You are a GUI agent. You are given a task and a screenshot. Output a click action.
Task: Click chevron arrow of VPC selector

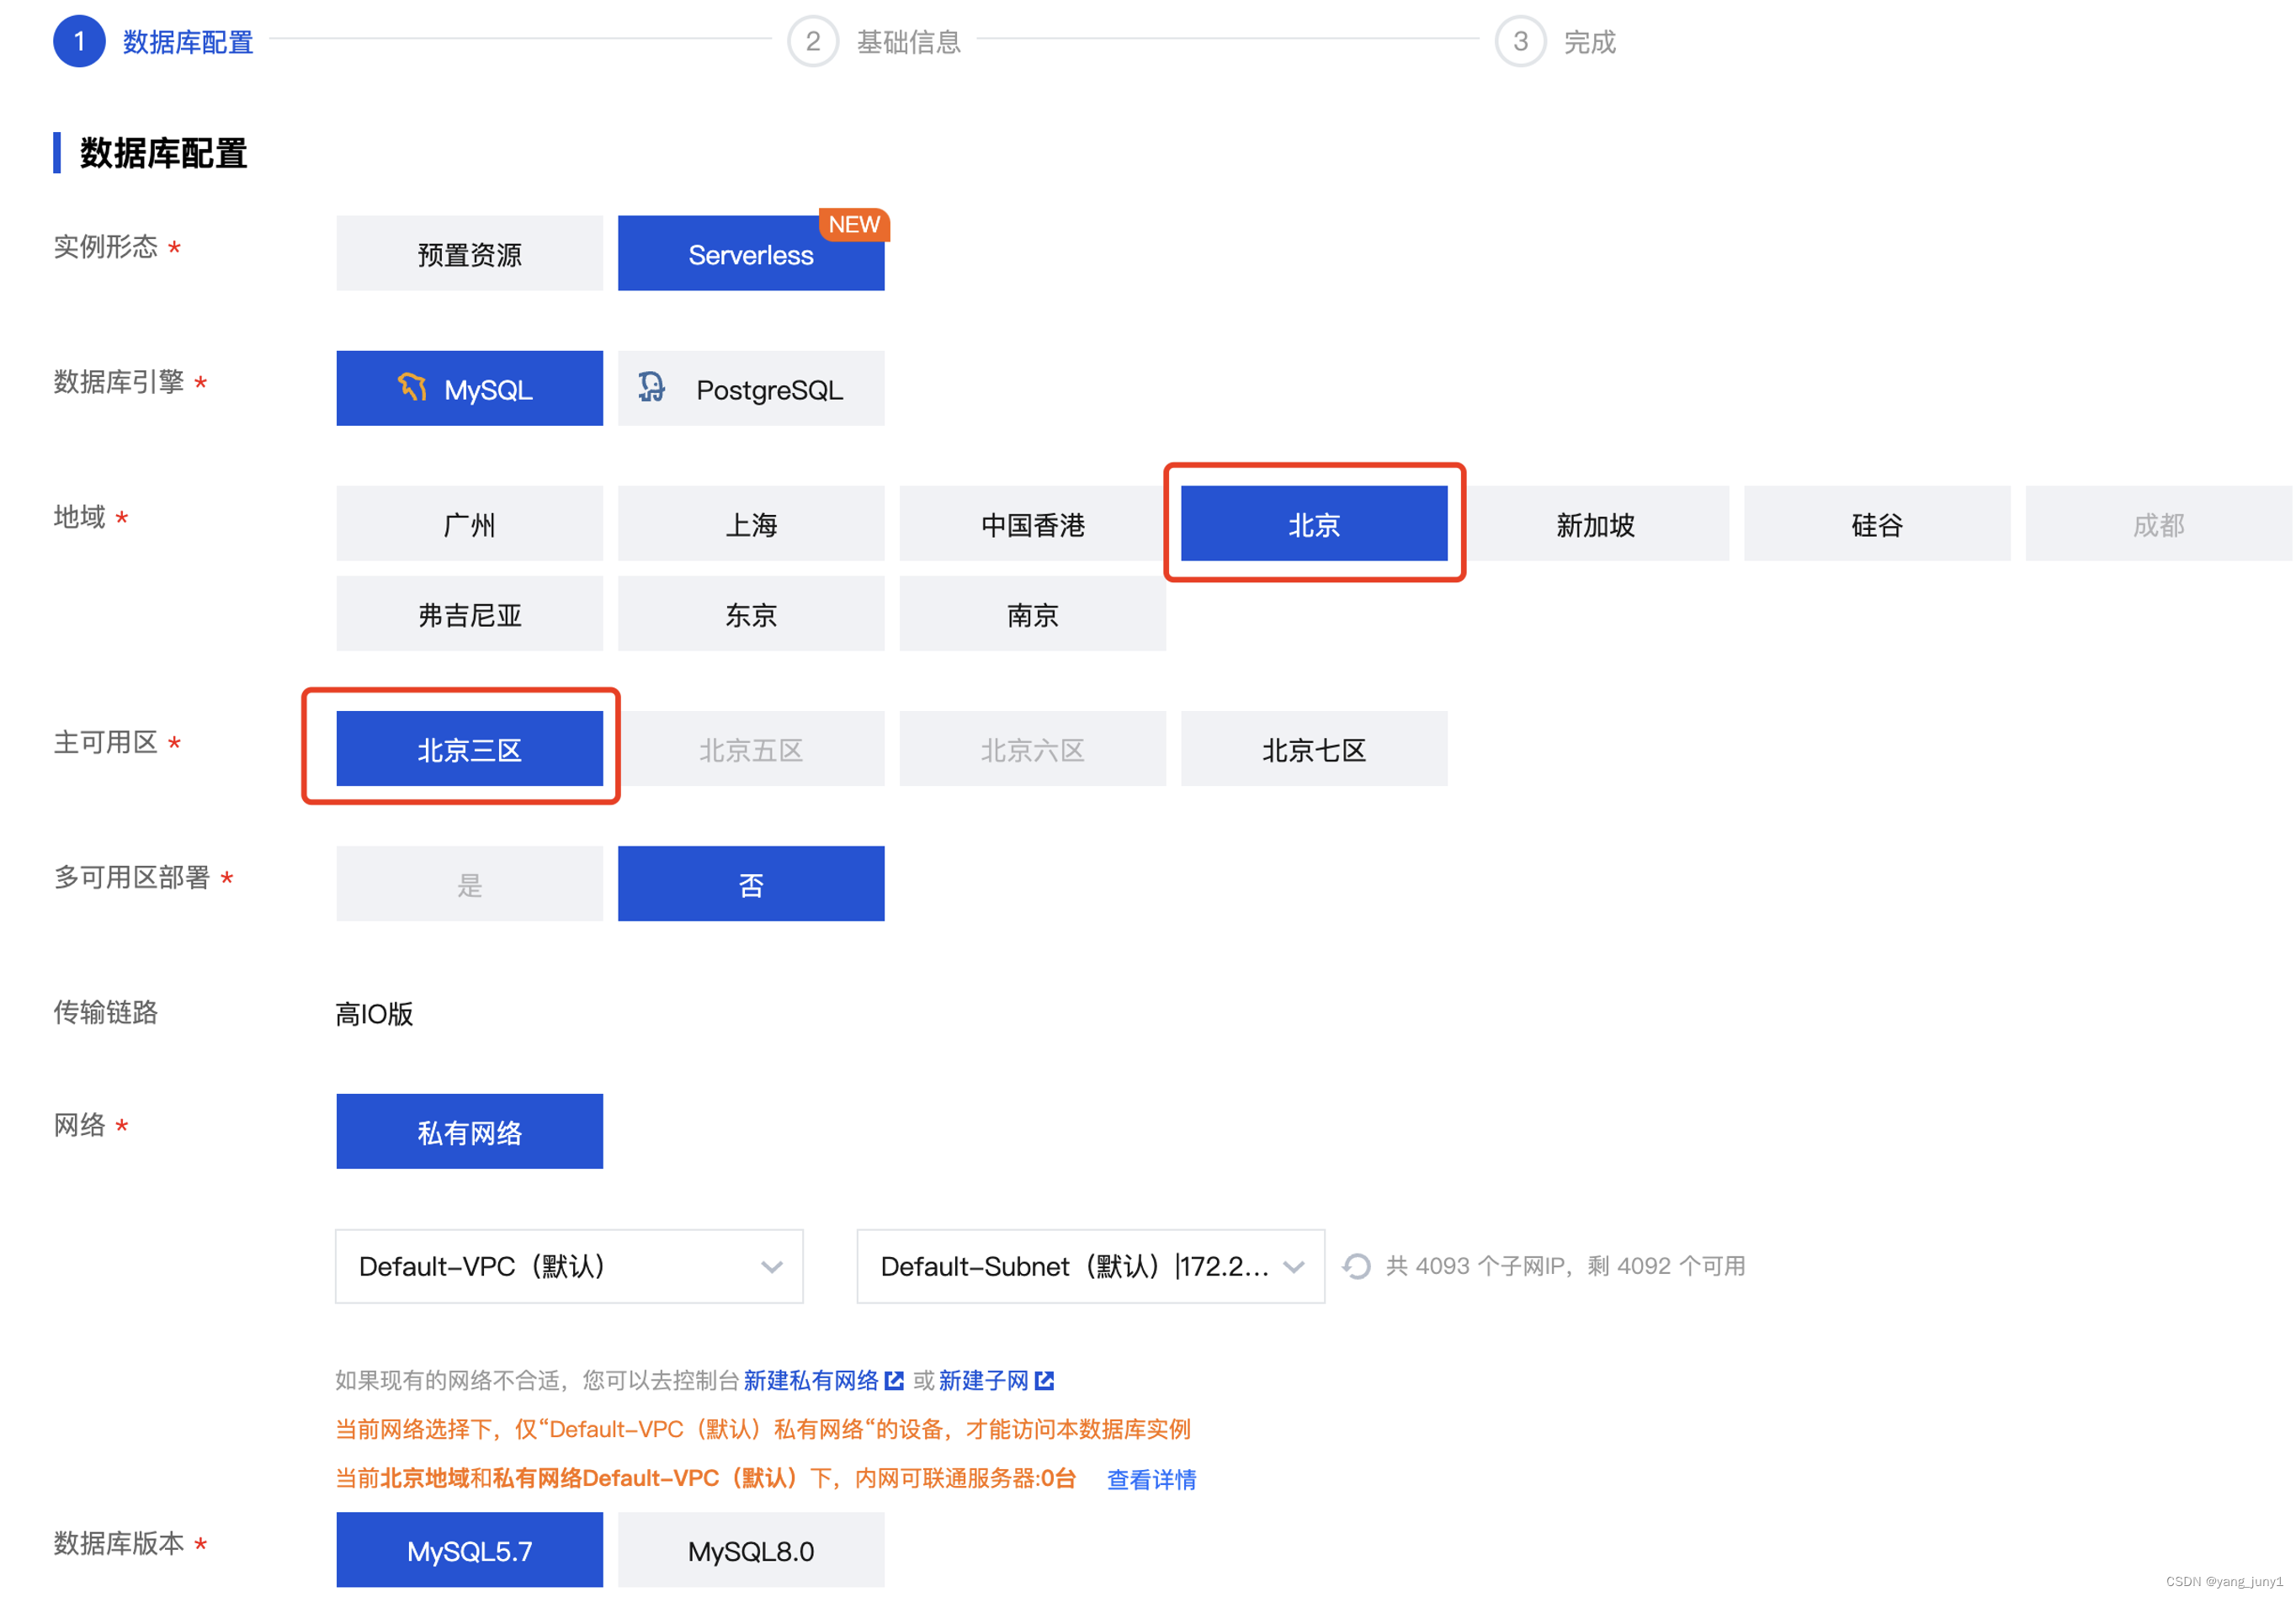771,1267
